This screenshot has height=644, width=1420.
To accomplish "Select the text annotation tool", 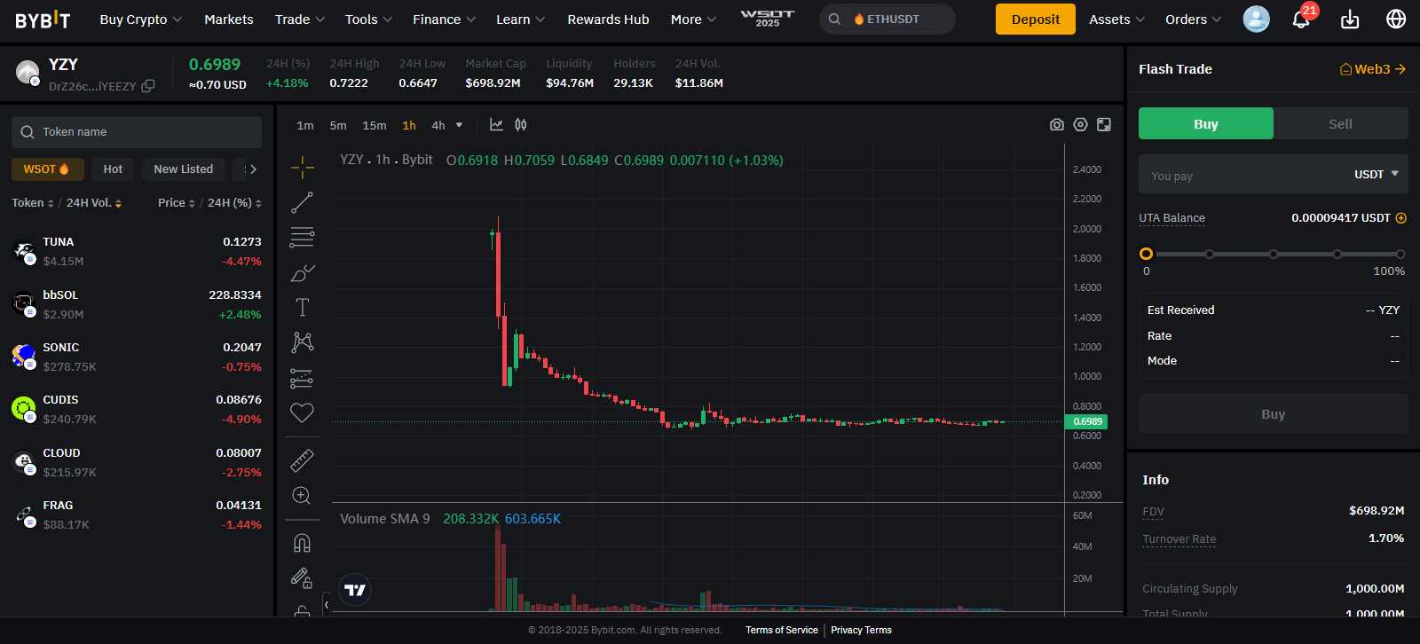I will pos(302,307).
